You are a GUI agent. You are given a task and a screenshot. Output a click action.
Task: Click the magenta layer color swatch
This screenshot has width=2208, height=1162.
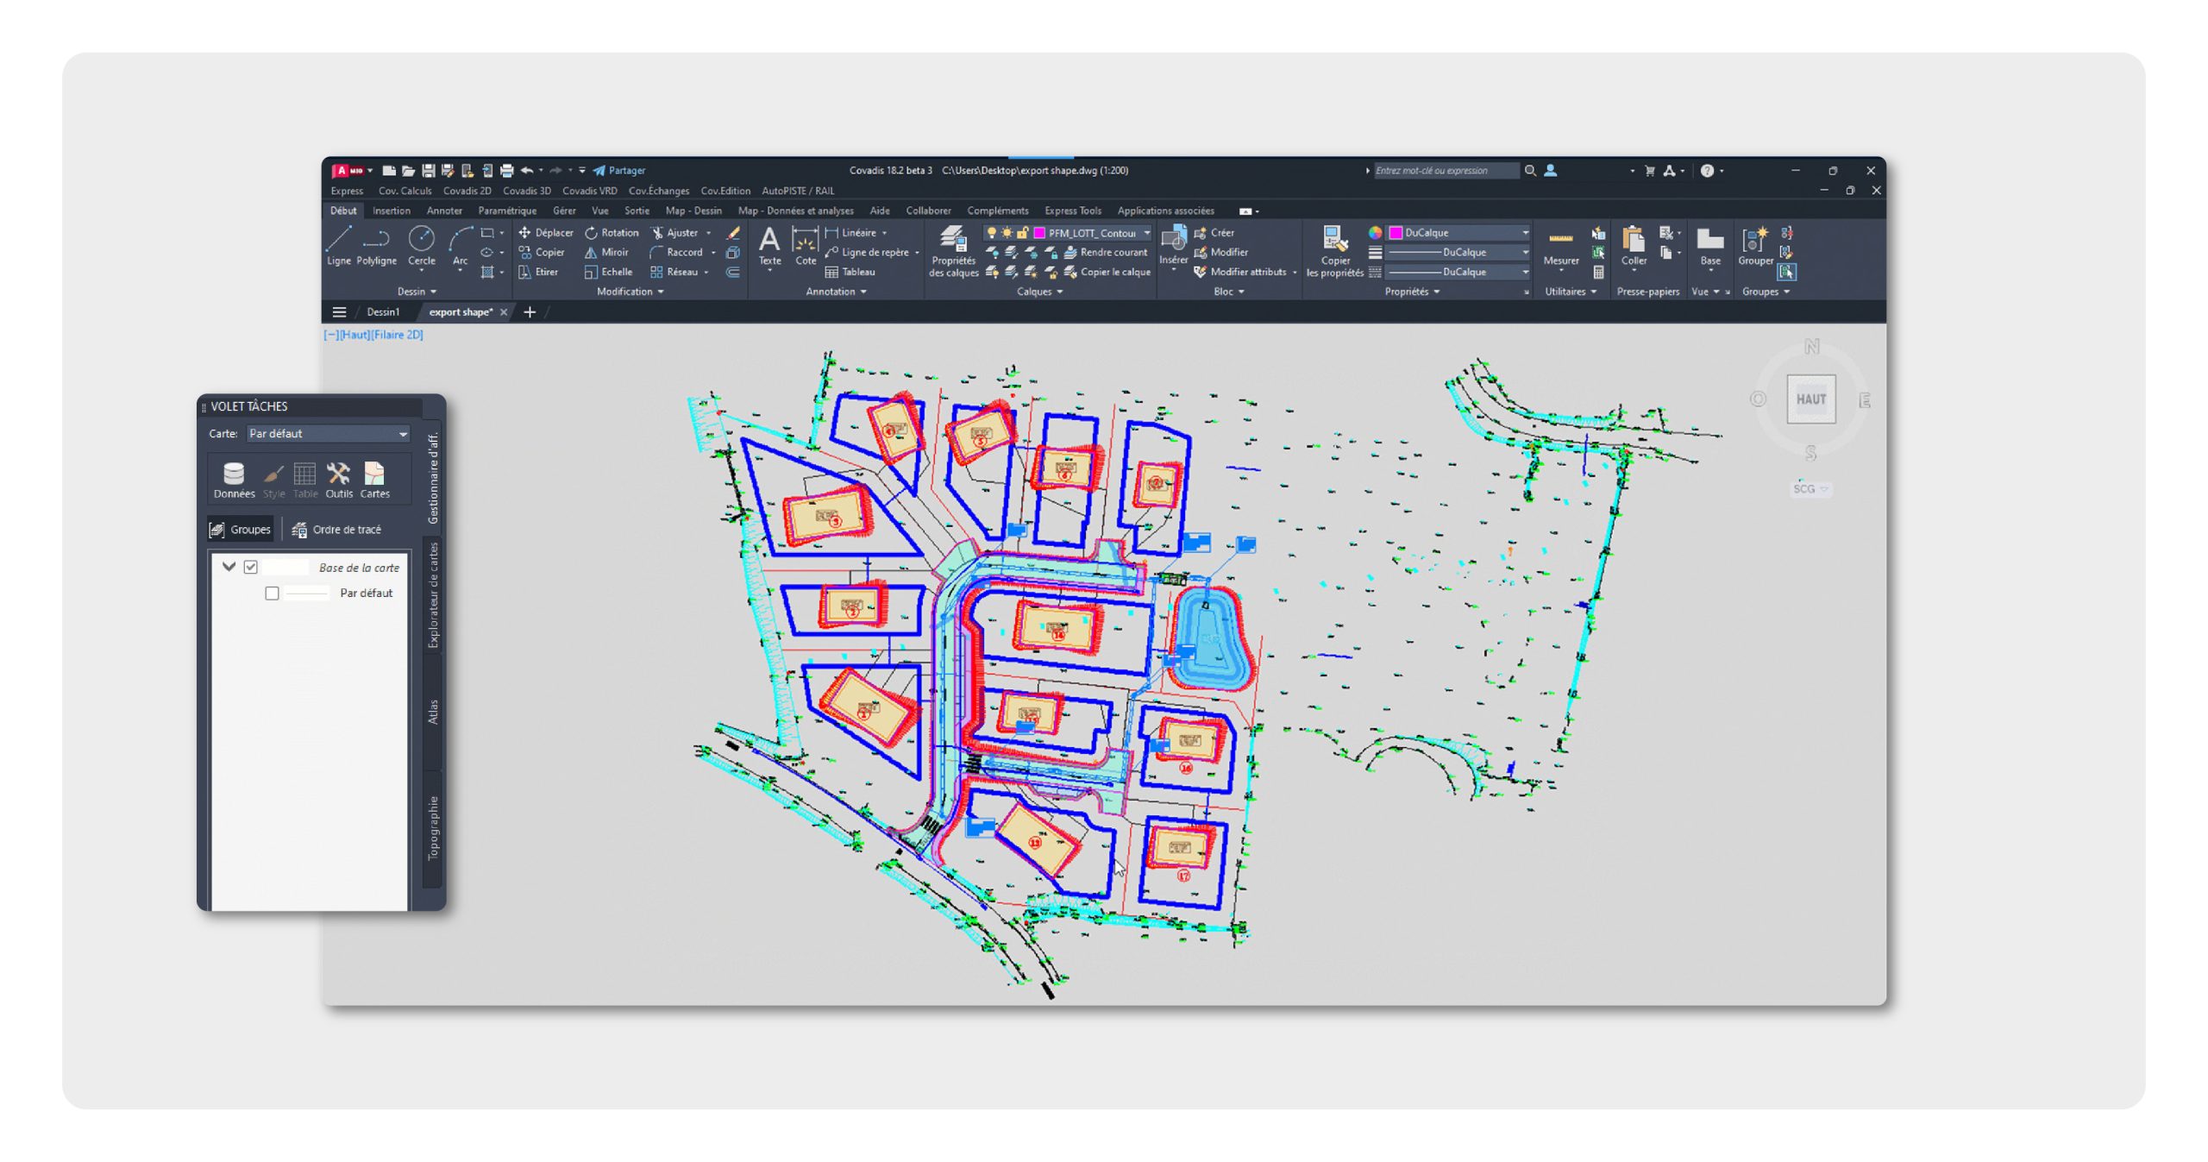[x=1039, y=233]
